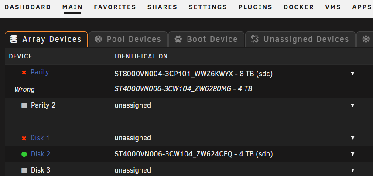
Task: Click the green status dot beside Disk 2
Action: [x=24, y=154]
